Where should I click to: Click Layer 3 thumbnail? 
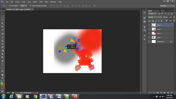[x=154, y=29]
